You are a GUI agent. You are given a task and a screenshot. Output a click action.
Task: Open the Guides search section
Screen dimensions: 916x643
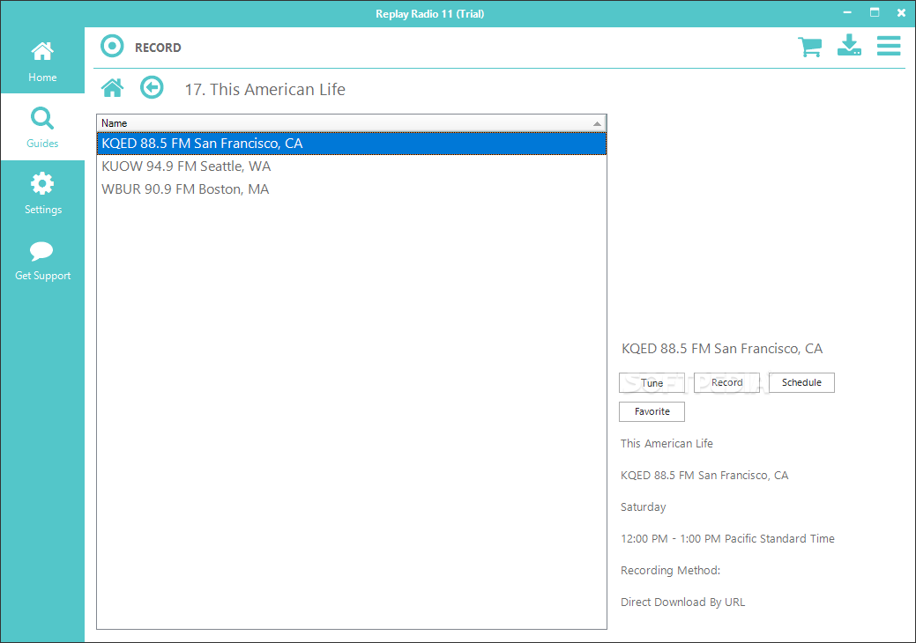[x=42, y=127]
